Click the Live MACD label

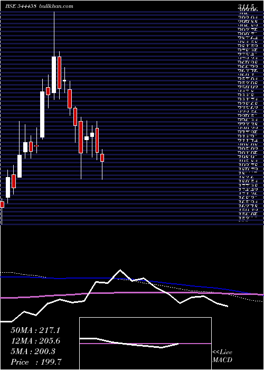(222, 356)
